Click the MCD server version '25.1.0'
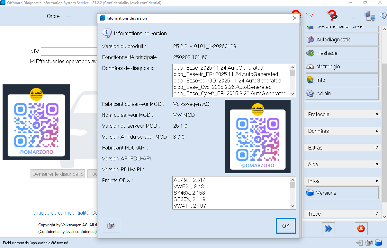Screen dimensions: 387x248 pos(180,126)
